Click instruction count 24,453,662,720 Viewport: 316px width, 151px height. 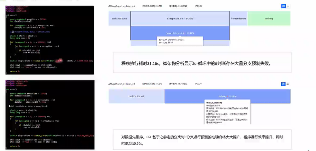tap(178, 6)
